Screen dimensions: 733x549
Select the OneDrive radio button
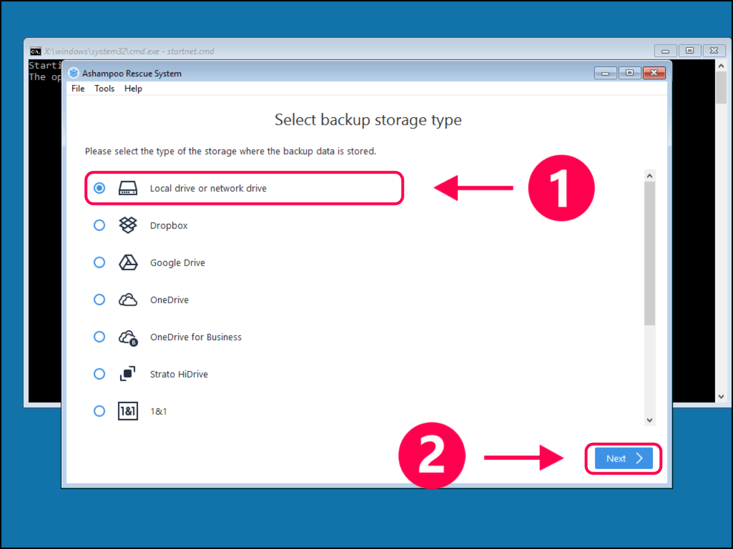pyautogui.click(x=100, y=299)
